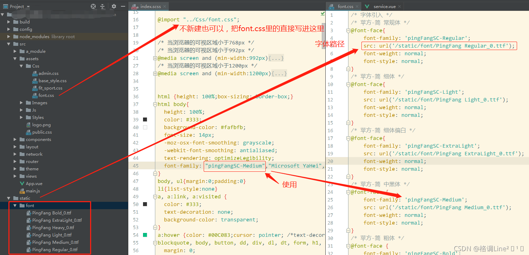Click the folder icon of components
This screenshot has height=255, width=529.
(x=22, y=140)
